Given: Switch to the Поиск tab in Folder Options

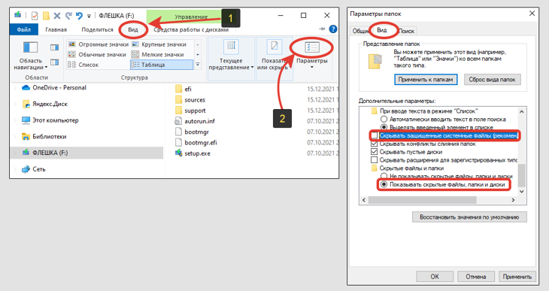Looking at the screenshot, I should [x=407, y=31].
